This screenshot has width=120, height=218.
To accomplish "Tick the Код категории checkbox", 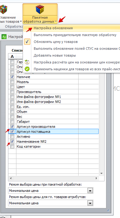I will tap(12, 146).
